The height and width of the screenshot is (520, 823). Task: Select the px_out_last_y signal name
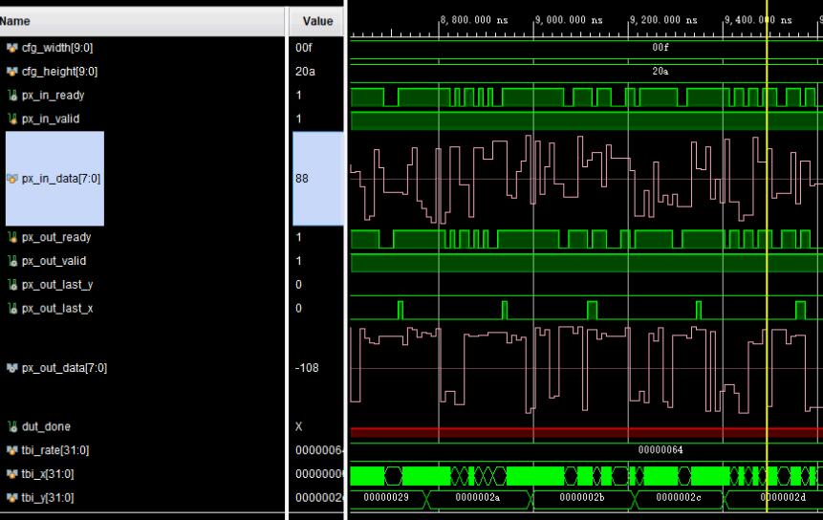[x=57, y=285]
